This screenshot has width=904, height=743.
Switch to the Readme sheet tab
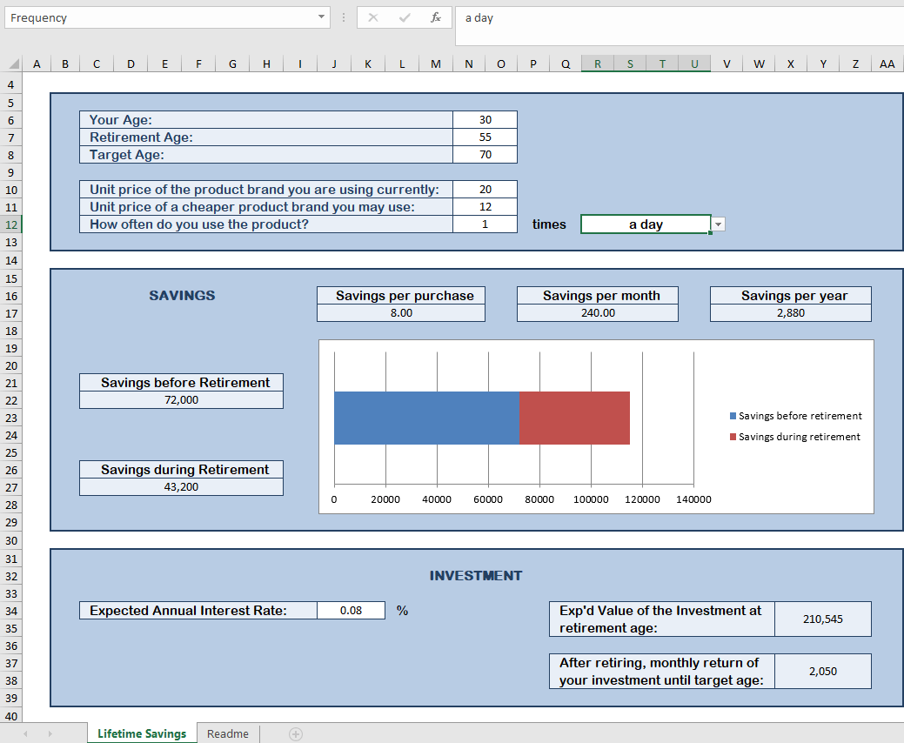(x=228, y=734)
